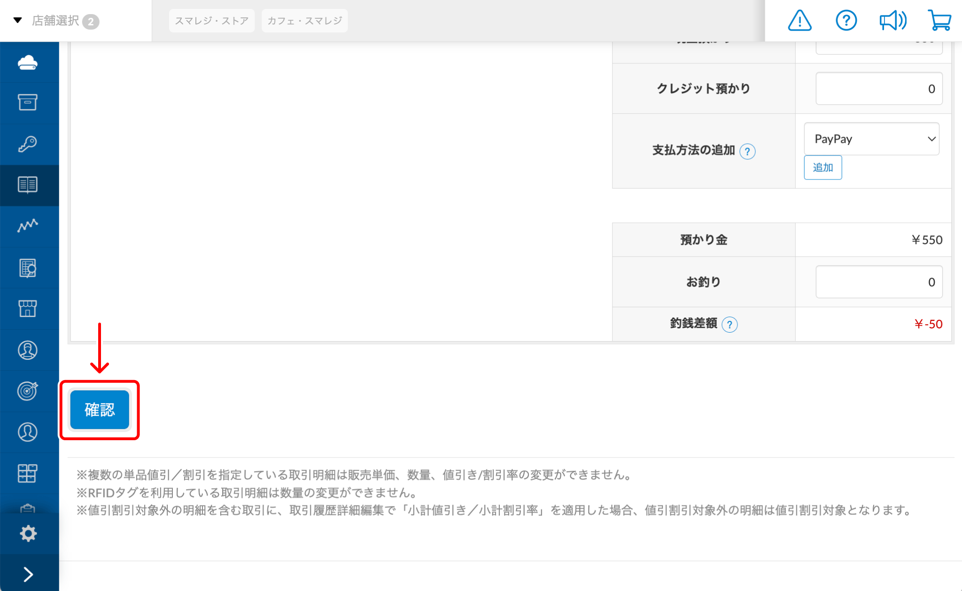Open the cloud home icon in sidebar
The width and height of the screenshot is (962, 591).
coord(28,62)
